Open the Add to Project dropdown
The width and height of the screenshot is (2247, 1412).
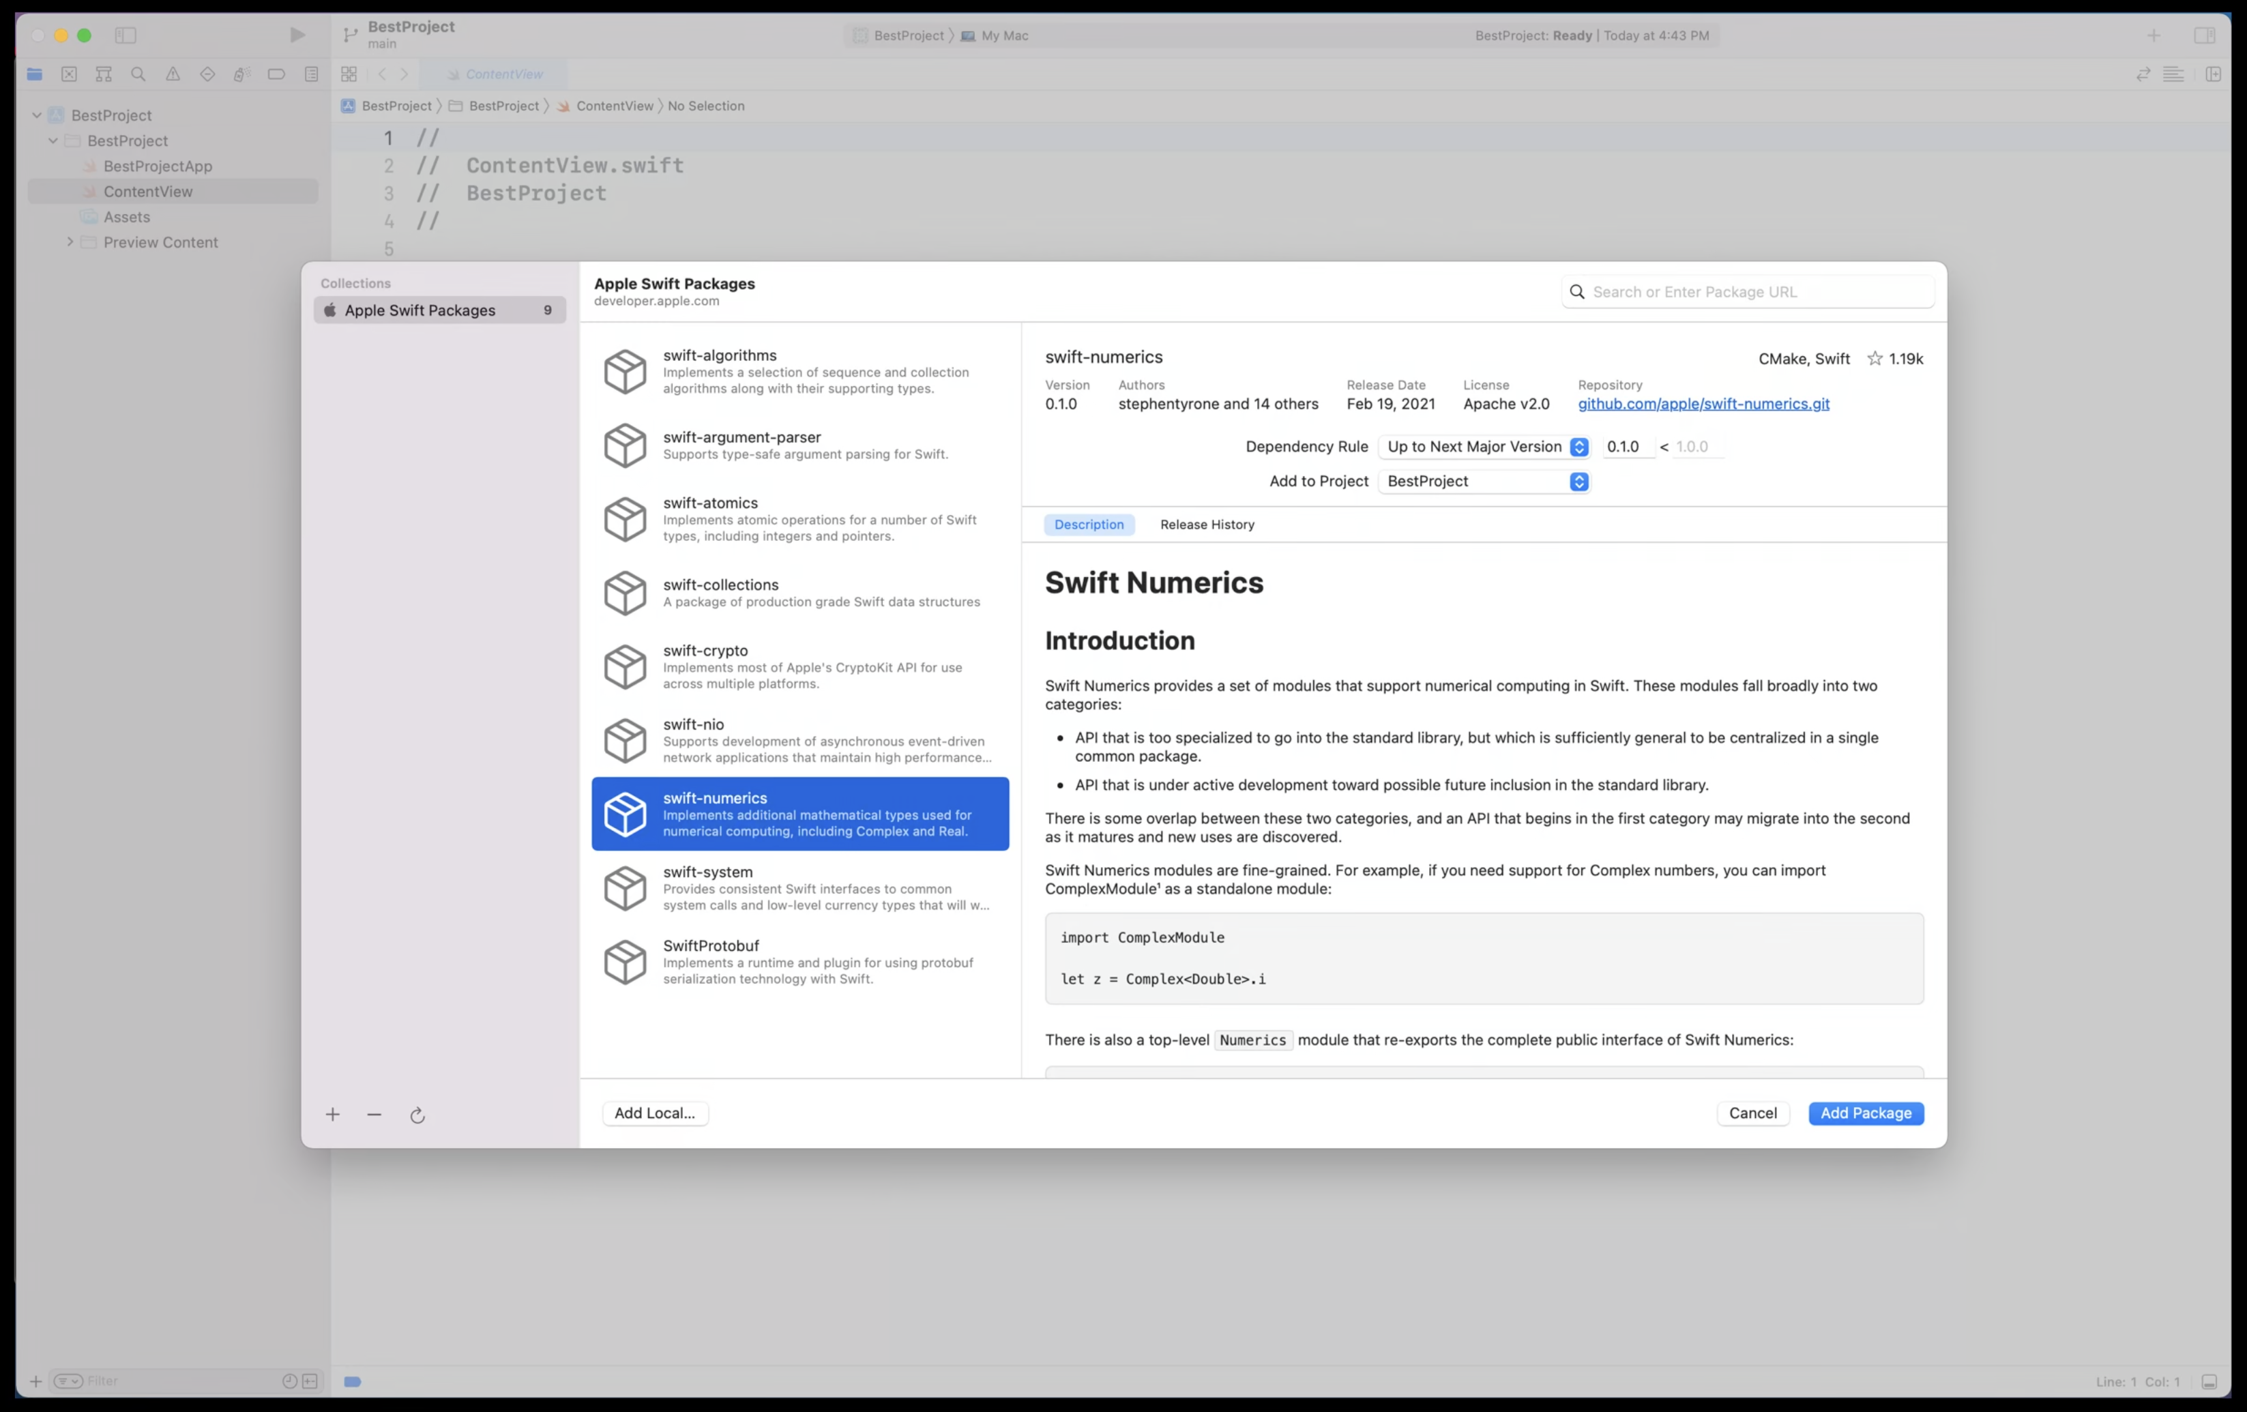(1484, 482)
